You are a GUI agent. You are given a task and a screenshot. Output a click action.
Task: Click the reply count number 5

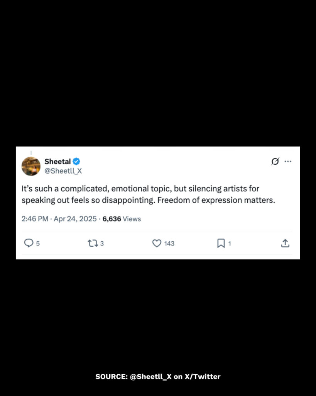click(x=38, y=244)
